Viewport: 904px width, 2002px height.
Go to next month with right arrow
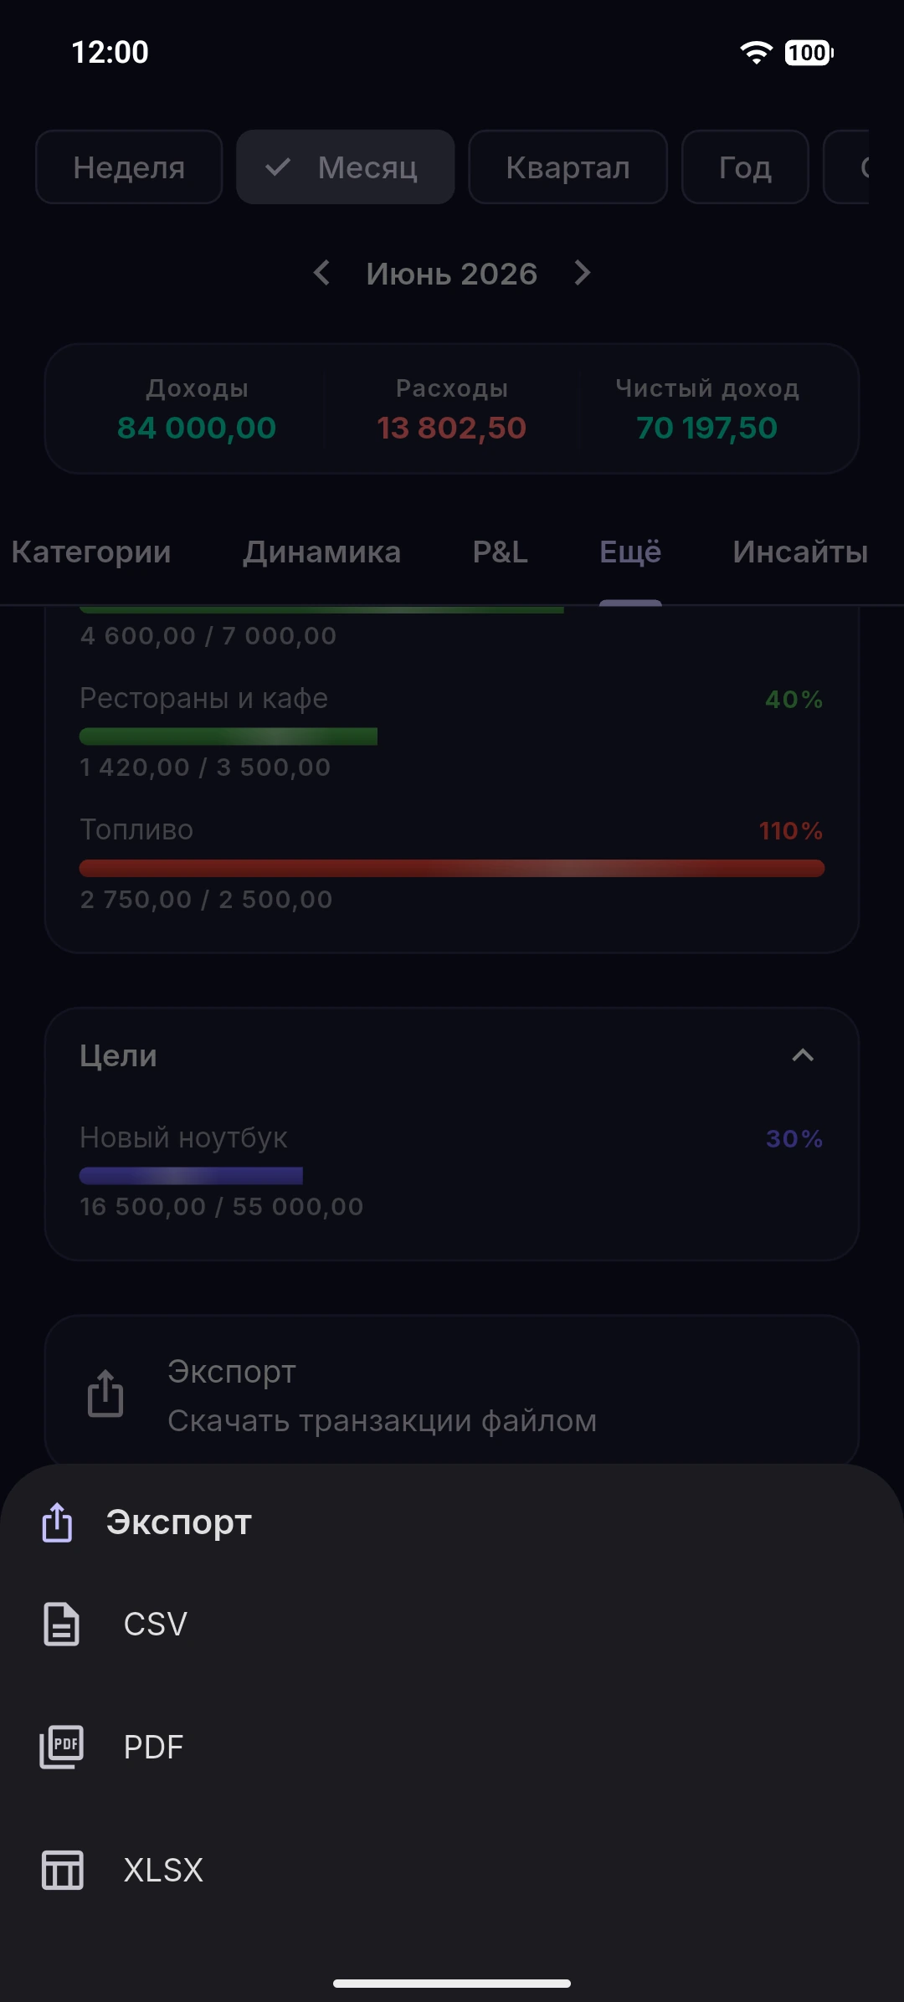[583, 273]
